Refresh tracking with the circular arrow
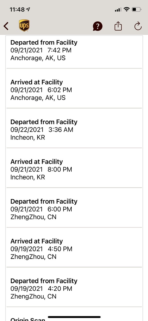This screenshot has height=321, width=148. pos(138,26)
